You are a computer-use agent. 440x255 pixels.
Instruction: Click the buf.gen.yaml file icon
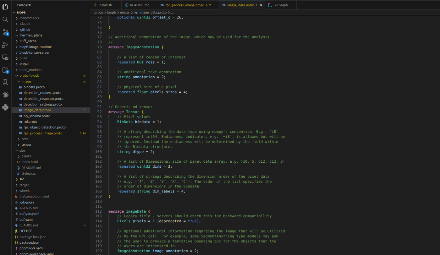click(16, 214)
